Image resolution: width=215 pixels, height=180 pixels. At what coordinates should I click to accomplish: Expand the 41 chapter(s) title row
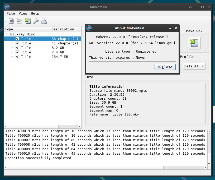pos(12,43)
